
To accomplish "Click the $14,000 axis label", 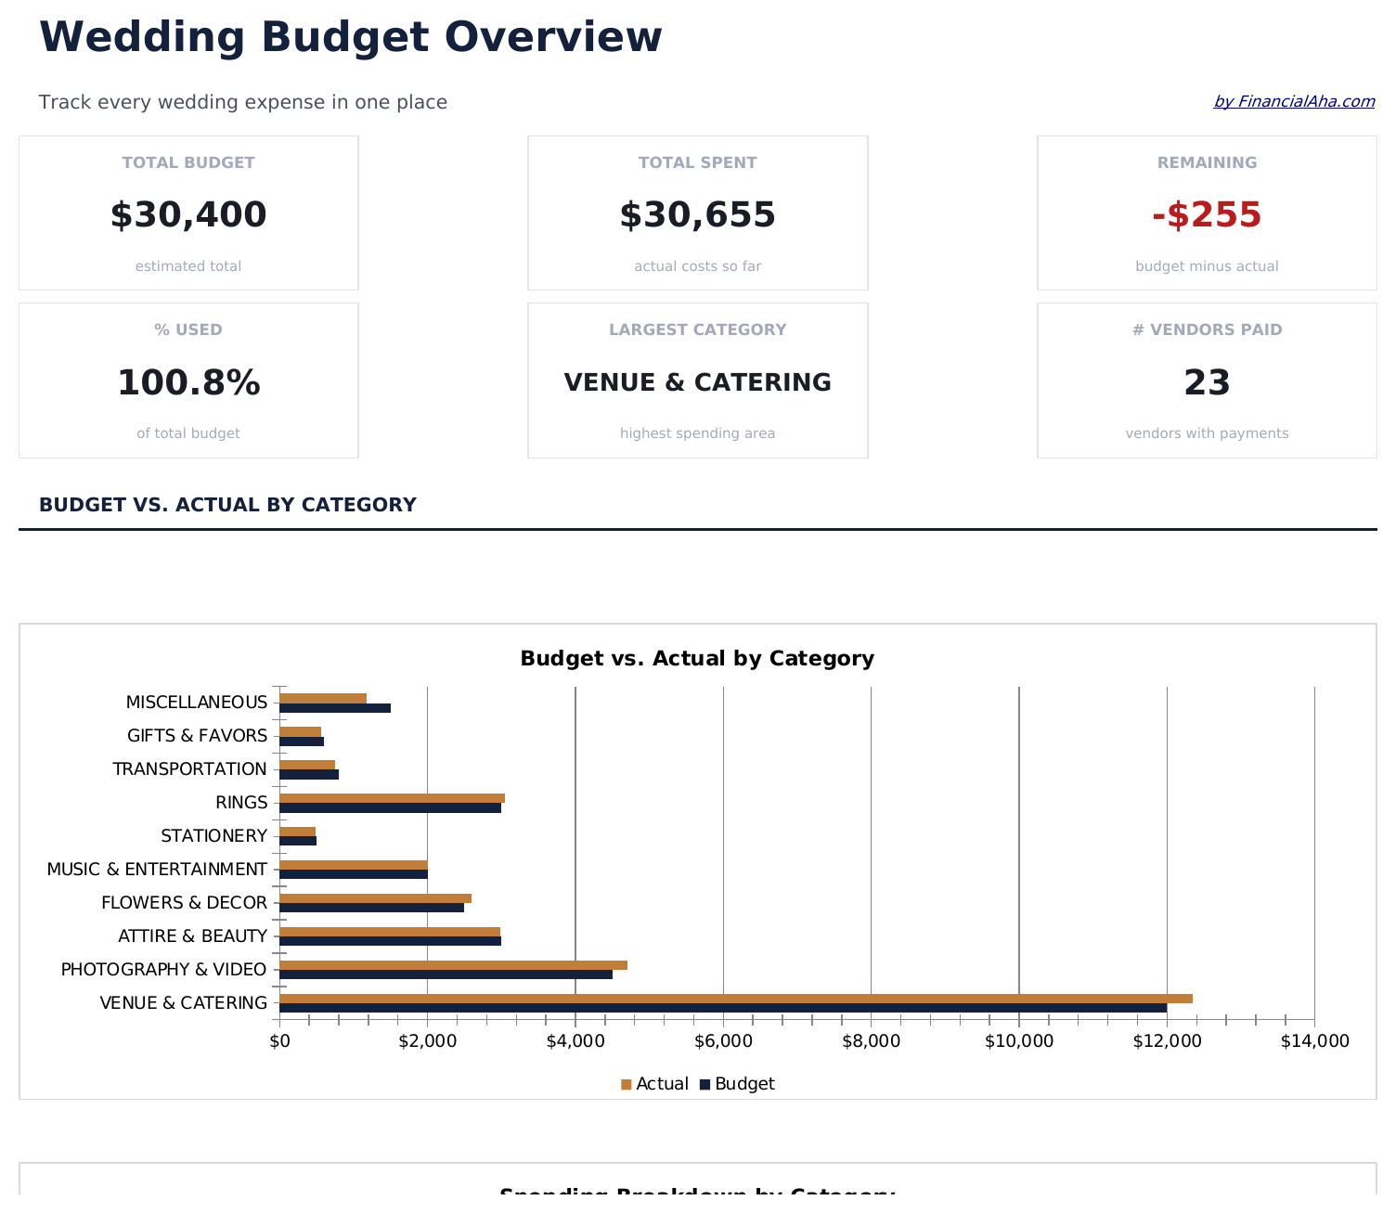I will [x=1314, y=1040].
